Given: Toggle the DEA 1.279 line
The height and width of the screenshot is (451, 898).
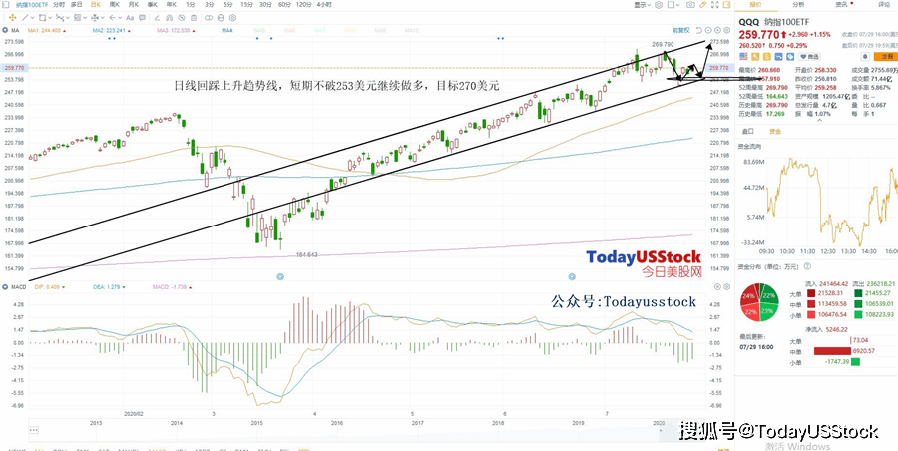Looking at the screenshot, I should [108, 286].
